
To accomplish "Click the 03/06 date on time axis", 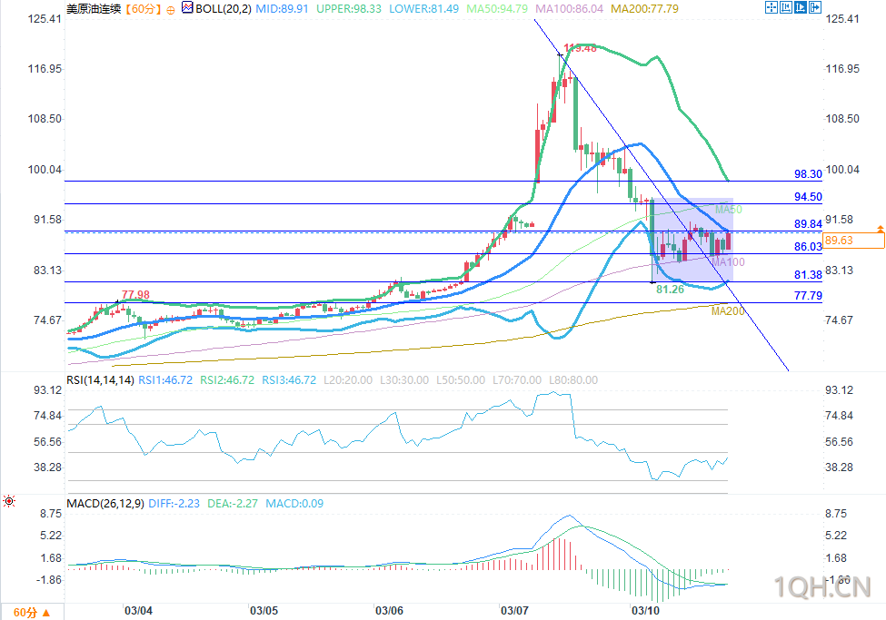I will (x=389, y=610).
